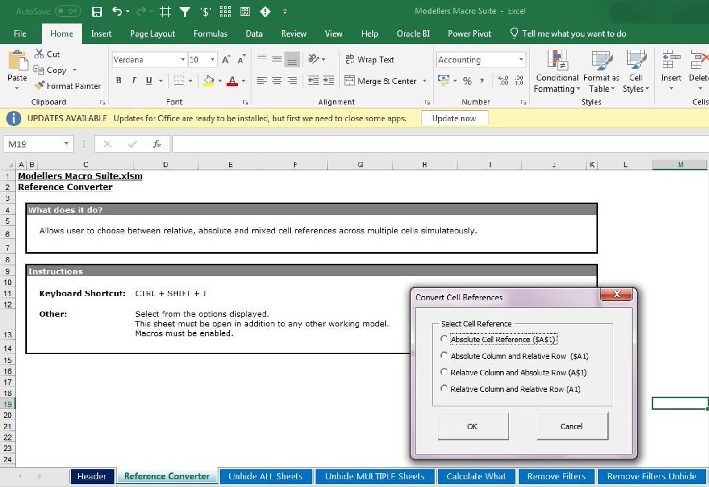Open Conditional Formatting menu
Viewport: 709px width, 487px height.
[557, 71]
